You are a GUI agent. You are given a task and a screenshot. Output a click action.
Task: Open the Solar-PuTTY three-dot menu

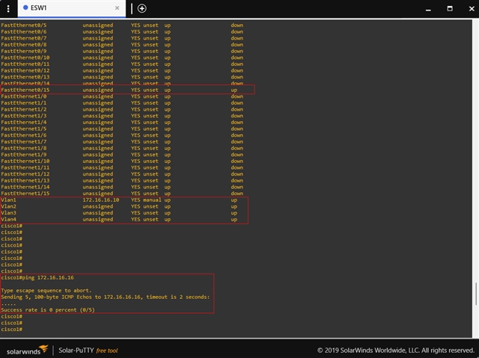(x=8, y=8)
